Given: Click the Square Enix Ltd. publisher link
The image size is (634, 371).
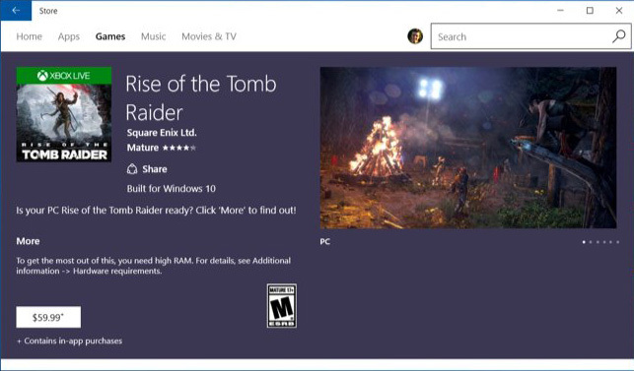Looking at the screenshot, I should 162,133.
